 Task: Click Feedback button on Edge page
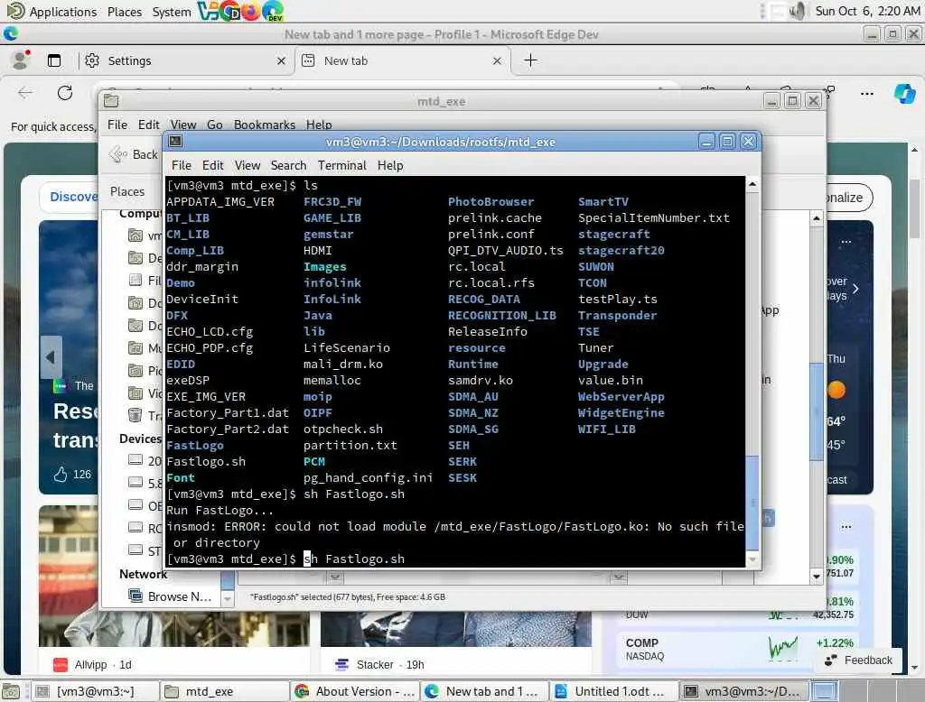point(858,660)
